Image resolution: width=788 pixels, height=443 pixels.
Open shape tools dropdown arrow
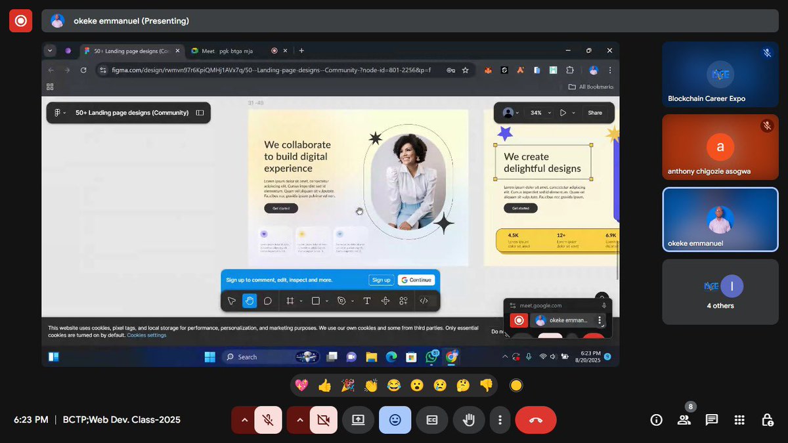327,301
